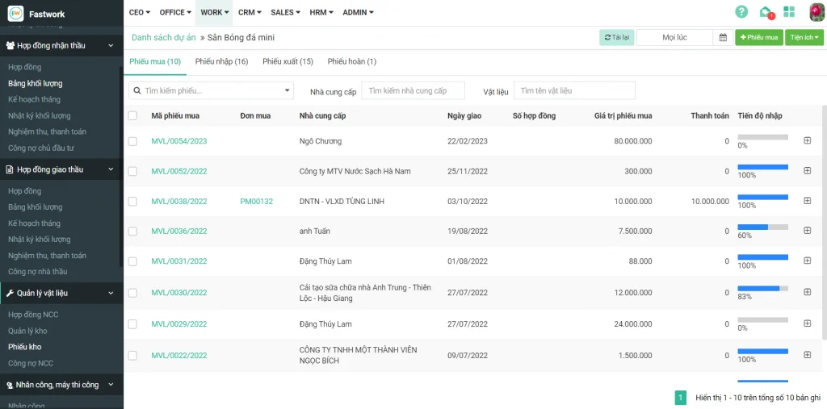The width and height of the screenshot is (827, 409).
Task: Switch to the Phiếu nhập (16) tab
Action: pos(221,61)
